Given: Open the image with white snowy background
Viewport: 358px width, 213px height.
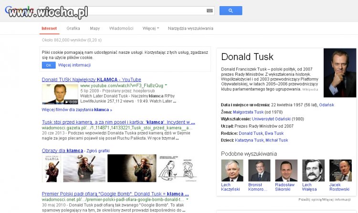Looking at the screenshot, I should pos(84,168).
